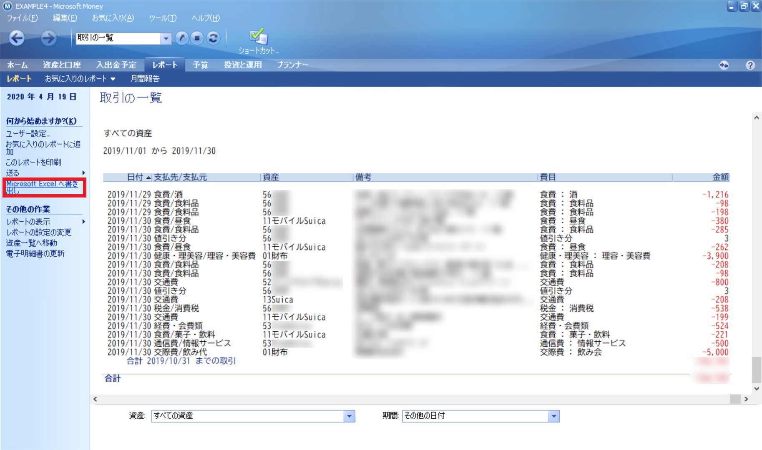
Task: Switch to the 入出金予定 tab
Action: click(116, 65)
